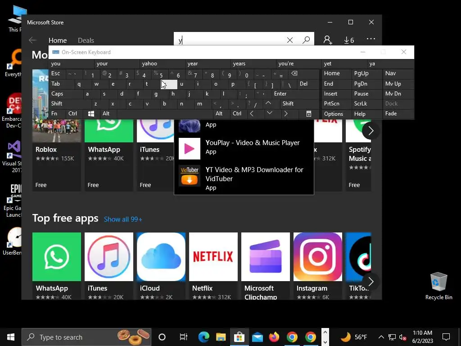The width and height of the screenshot is (461, 346).
Task: Click the down arrow key on keyboard
Action: (x=269, y=113)
